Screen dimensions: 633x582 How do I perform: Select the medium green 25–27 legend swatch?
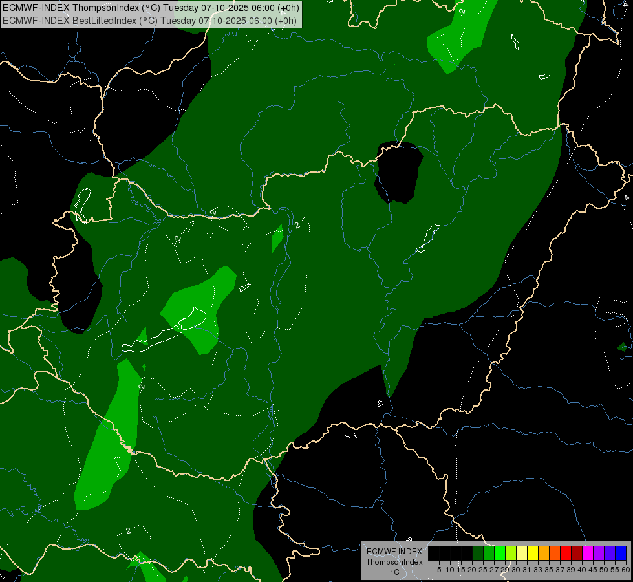pyautogui.click(x=489, y=553)
